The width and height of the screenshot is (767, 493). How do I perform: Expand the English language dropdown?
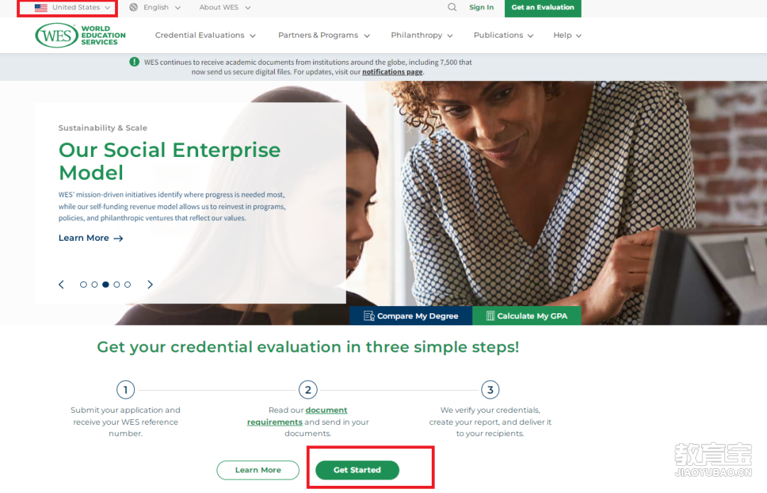click(155, 7)
